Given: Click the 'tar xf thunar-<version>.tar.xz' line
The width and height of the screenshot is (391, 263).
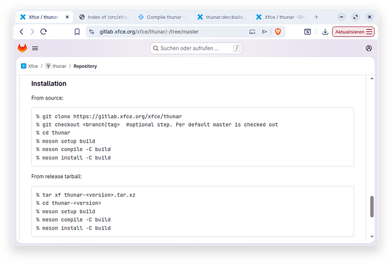Looking at the screenshot, I should 86,195.
